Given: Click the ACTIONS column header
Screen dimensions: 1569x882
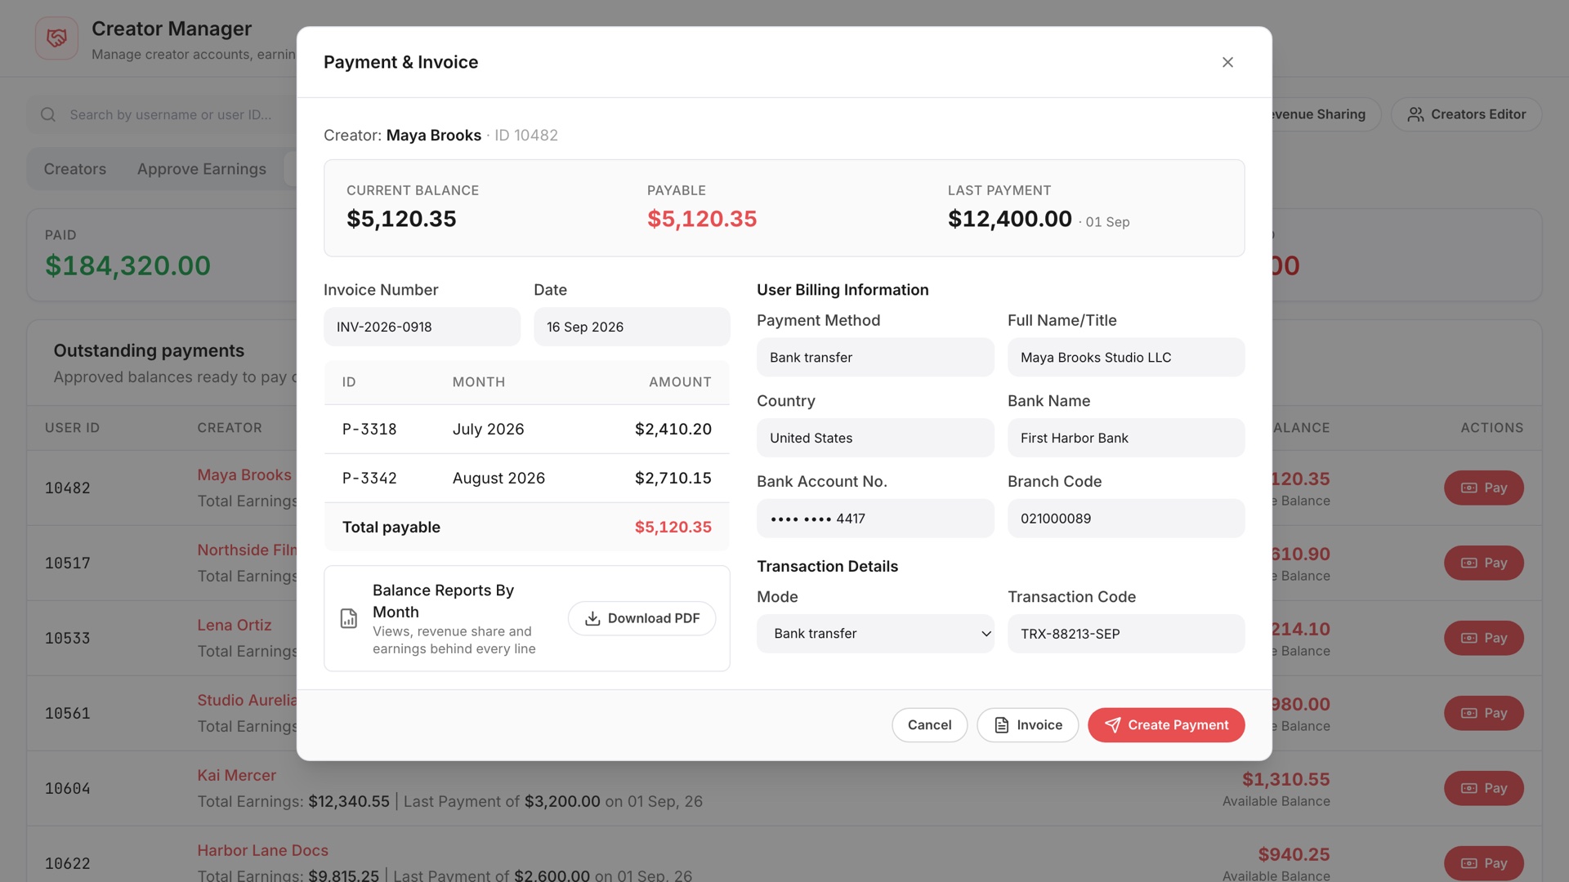Looking at the screenshot, I should click(x=1491, y=427).
